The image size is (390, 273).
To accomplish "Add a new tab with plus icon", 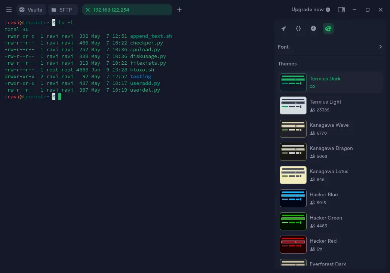I will pyautogui.click(x=179, y=10).
